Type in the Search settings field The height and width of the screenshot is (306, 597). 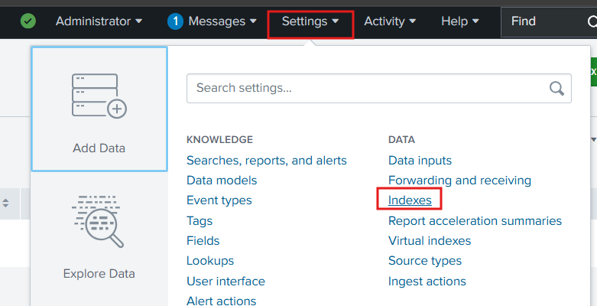(367, 88)
